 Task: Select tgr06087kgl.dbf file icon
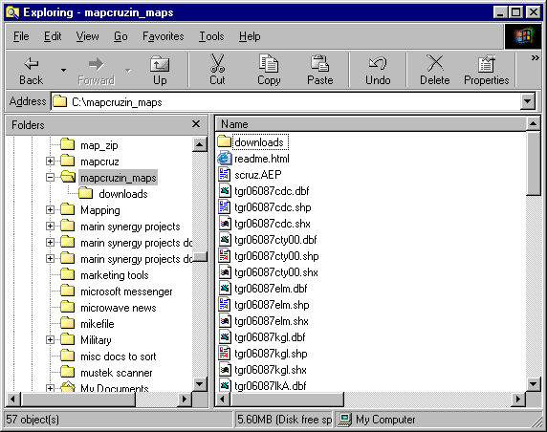coord(225,337)
